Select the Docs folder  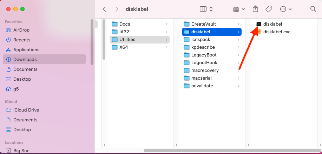[140, 24]
